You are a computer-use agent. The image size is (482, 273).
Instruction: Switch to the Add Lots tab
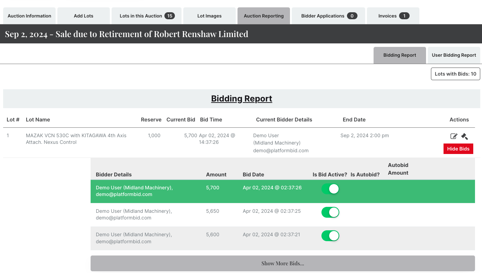click(x=84, y=16)
